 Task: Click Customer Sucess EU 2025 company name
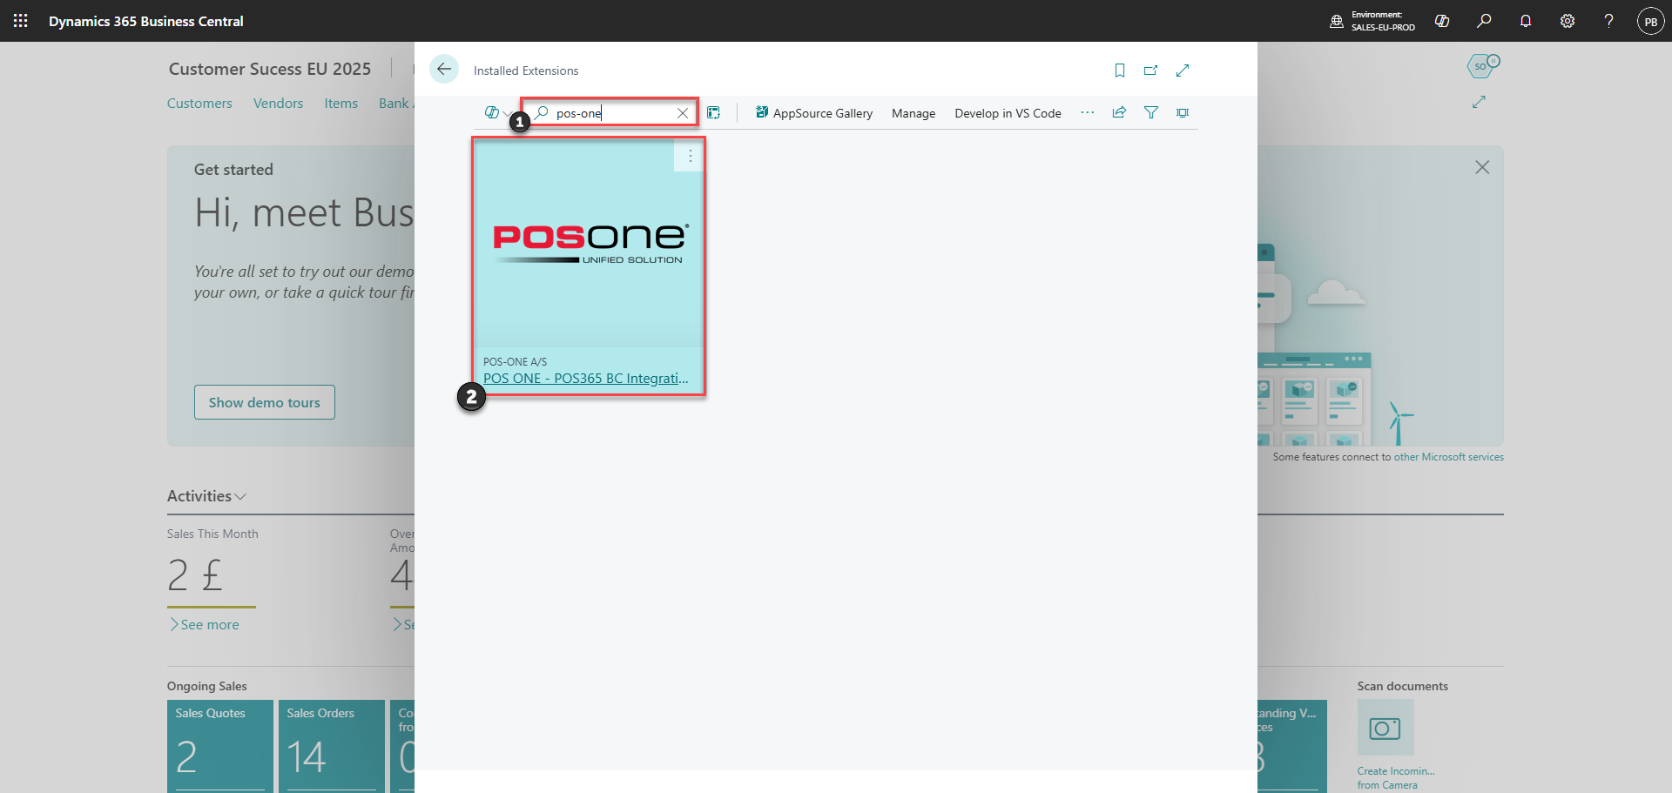point(270,69)
